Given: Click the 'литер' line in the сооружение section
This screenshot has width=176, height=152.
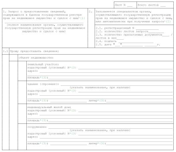Looking at the screenshot, I should (139, 144).
